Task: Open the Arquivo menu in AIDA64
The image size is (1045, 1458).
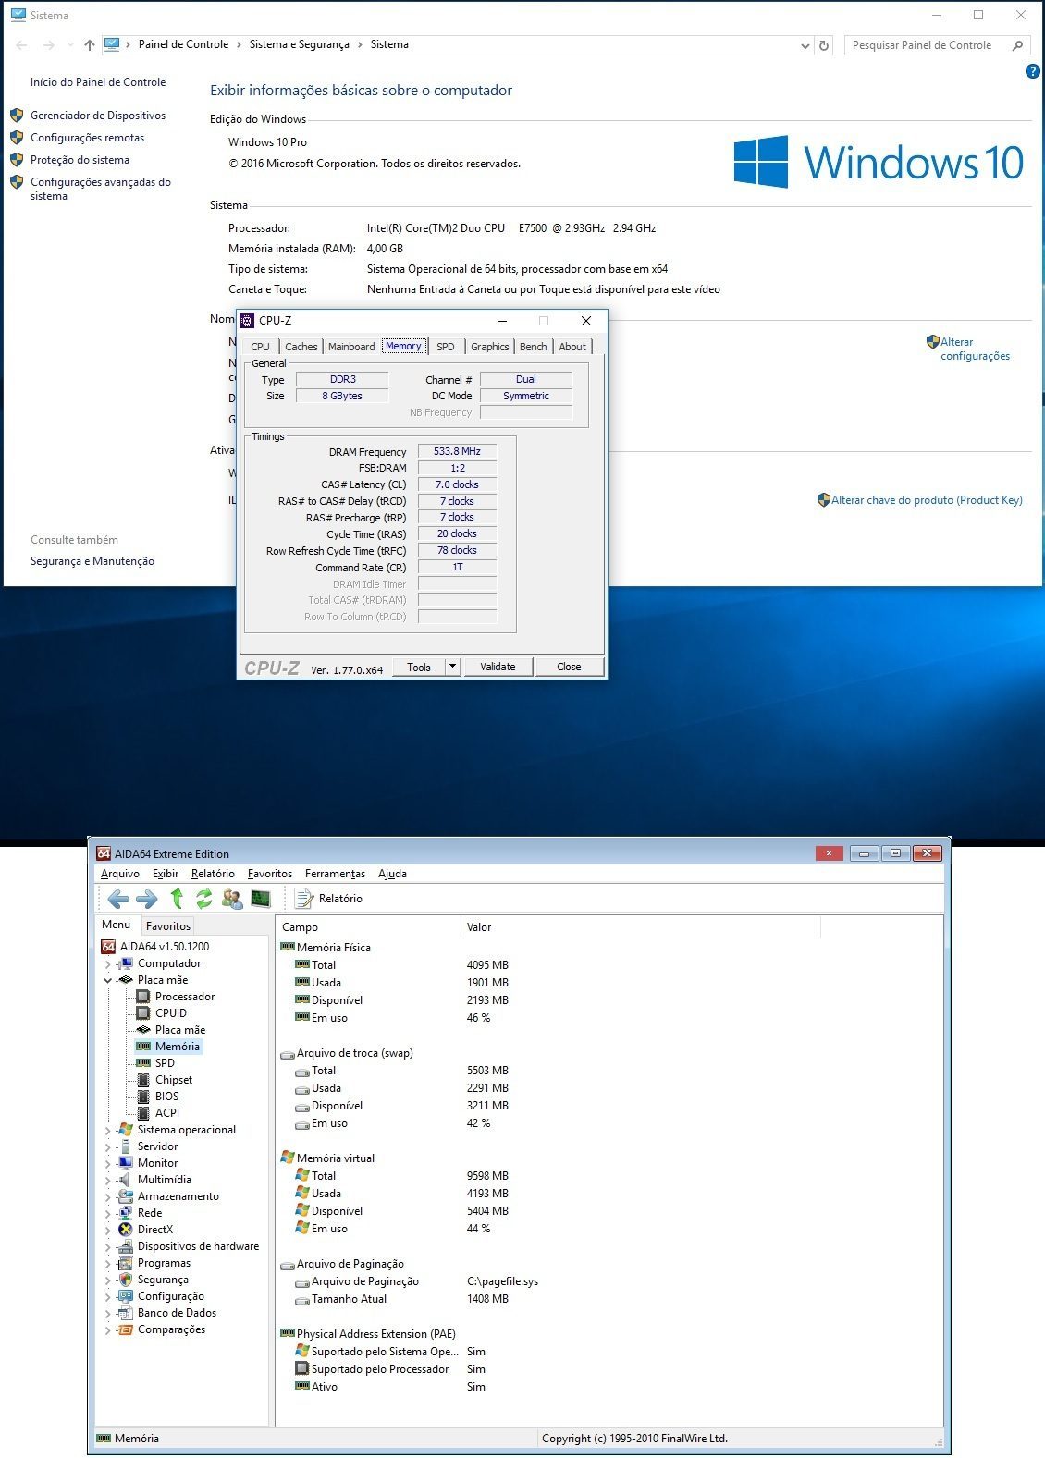Action: point(120,874)
